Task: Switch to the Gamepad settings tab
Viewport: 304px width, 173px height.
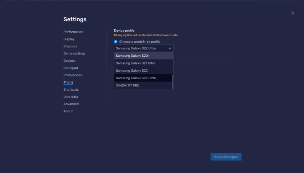Action: tap(70, 68)
